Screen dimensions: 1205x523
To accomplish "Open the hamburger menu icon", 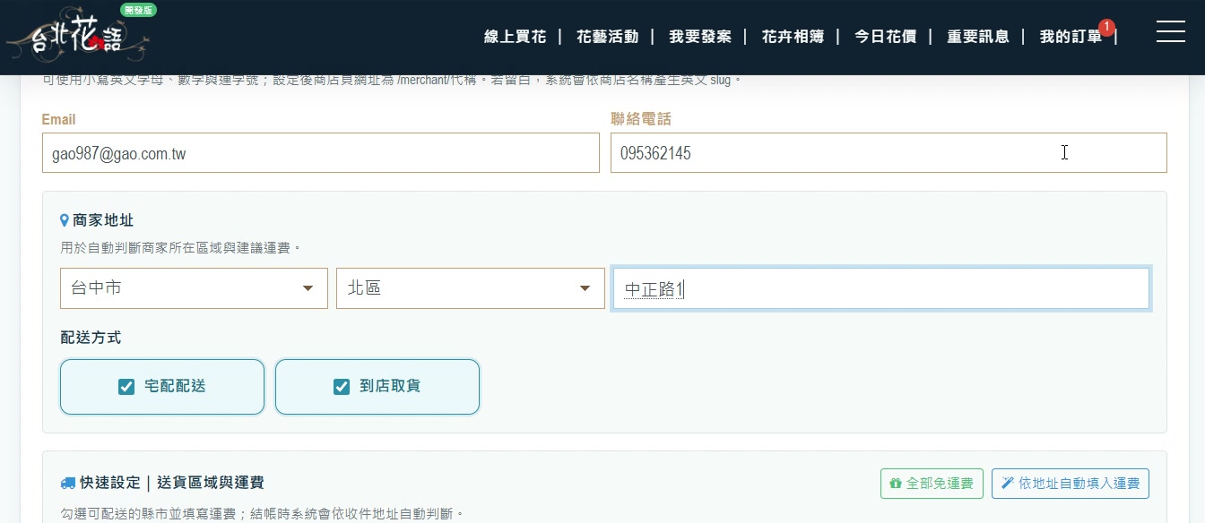I will tap(1170, 32).
